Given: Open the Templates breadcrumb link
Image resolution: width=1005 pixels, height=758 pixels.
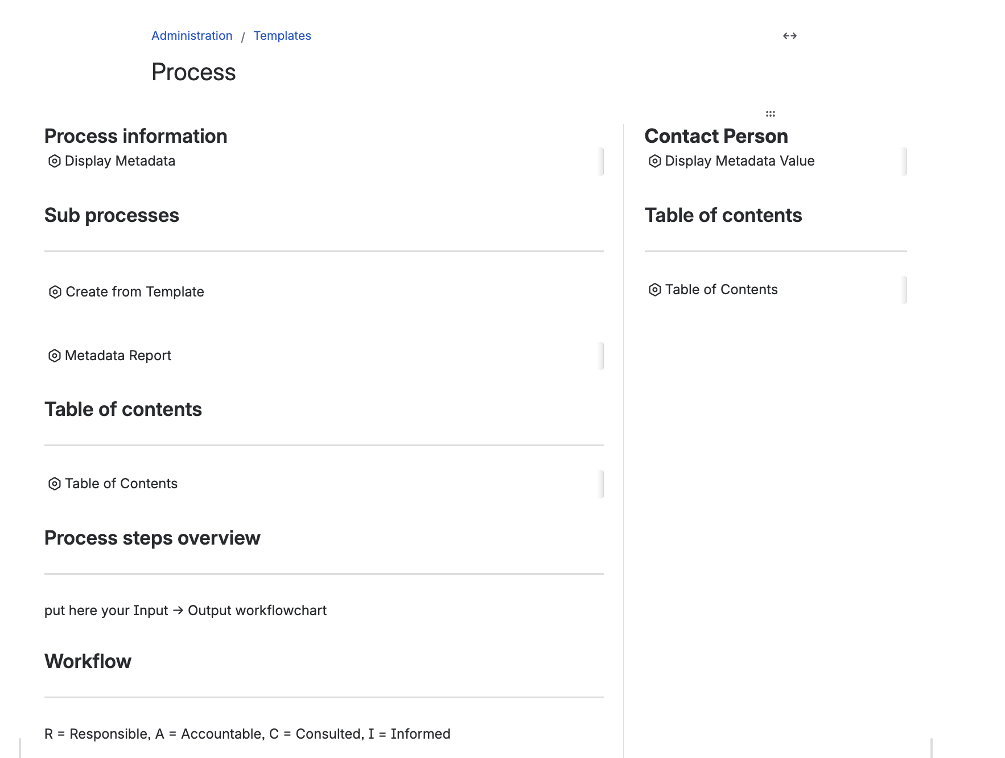Looking at the screenshot, I should coord(282,36).
